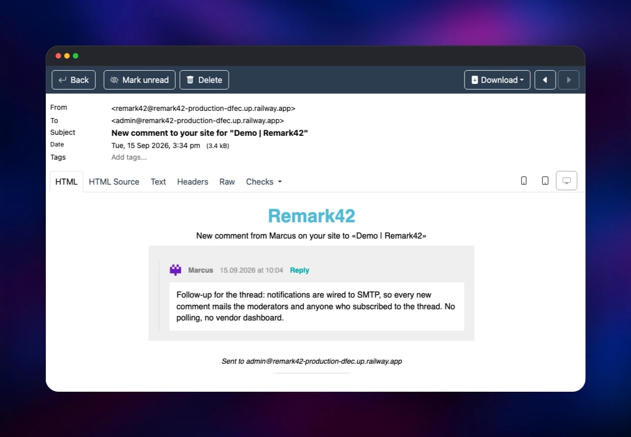Click the Sent to admin footer text
The image size is (631, 437).
(x=312, y=361)
